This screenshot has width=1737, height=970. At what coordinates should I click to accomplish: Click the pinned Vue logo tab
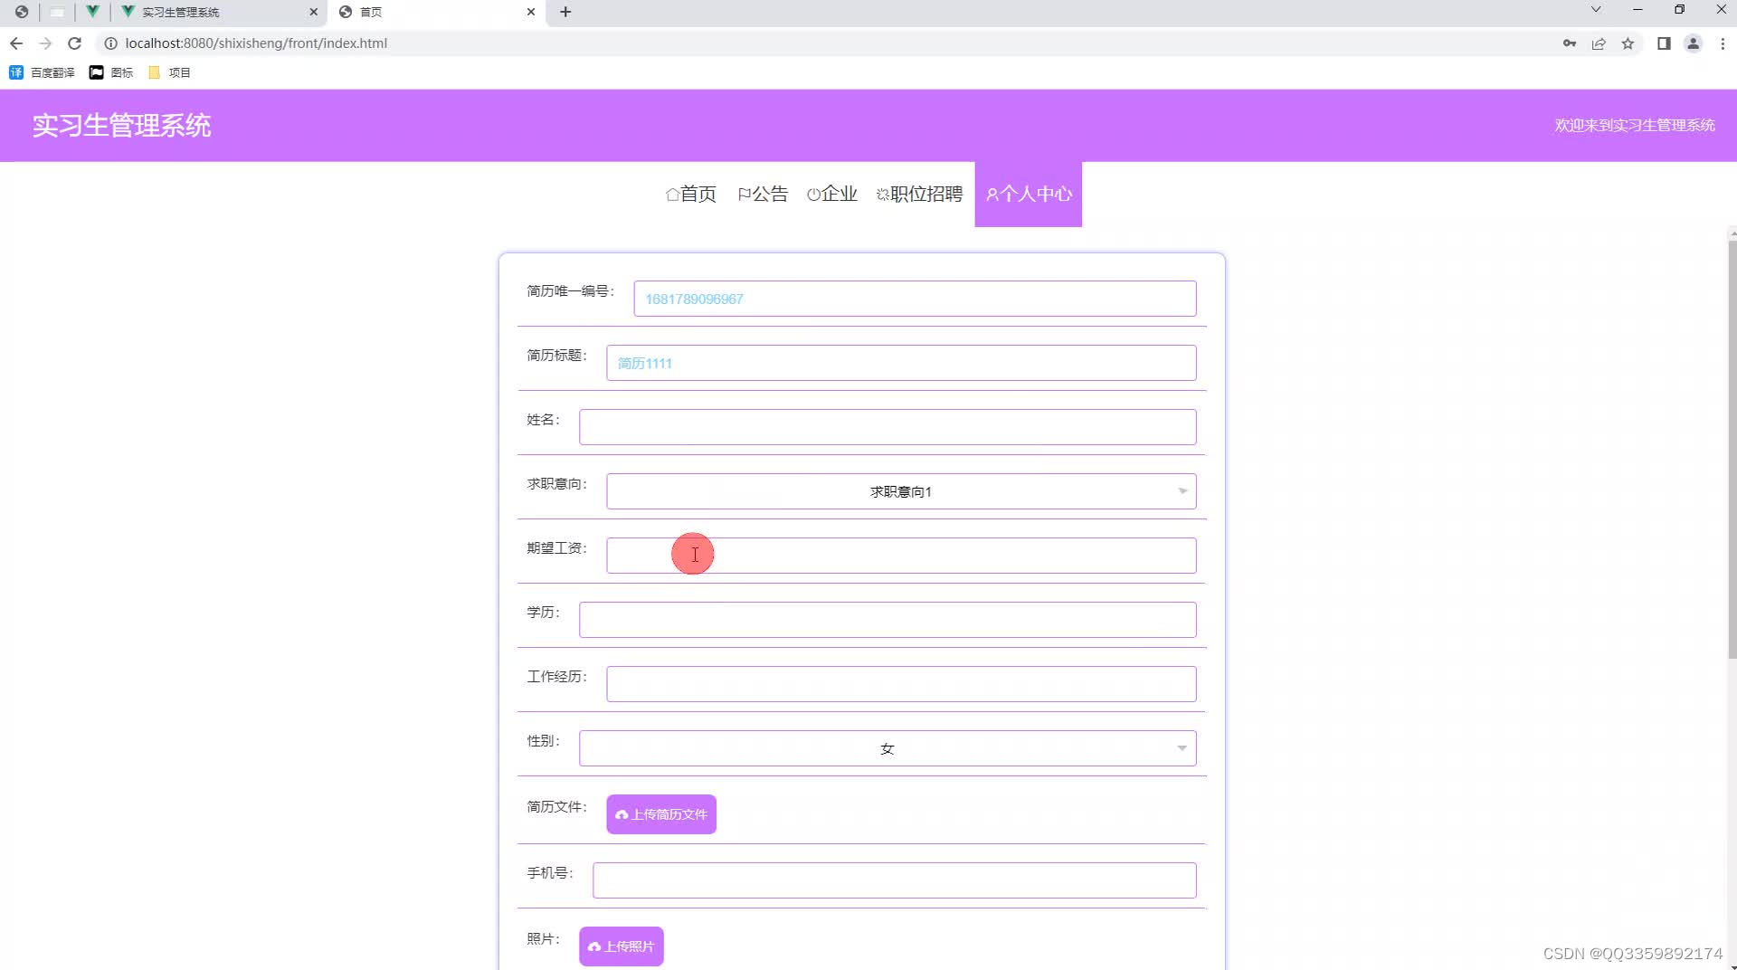coord(92,12)
